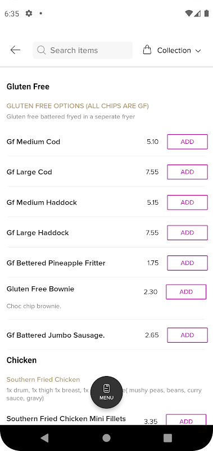This screenshot has width=213, height=451.
Task: Add Gf Medium Haddock to order
Action: coord(188,202)
